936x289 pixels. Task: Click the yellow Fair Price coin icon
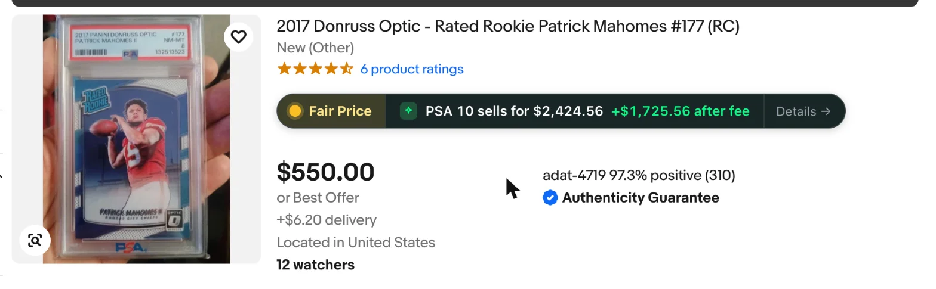295,111
